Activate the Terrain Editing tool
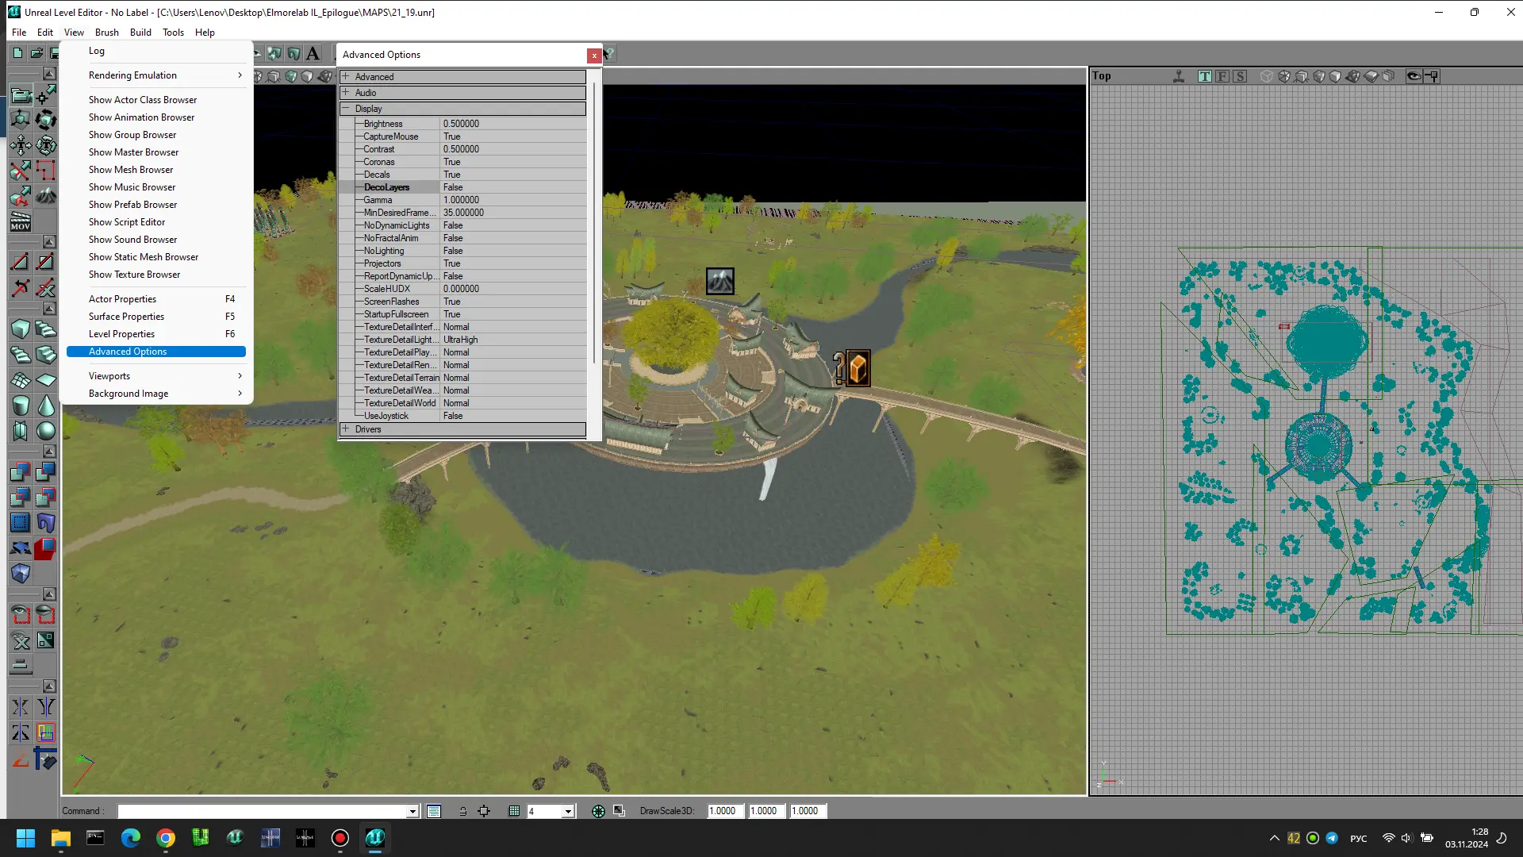The image size is (1523, 857). (x=46, y=195)
